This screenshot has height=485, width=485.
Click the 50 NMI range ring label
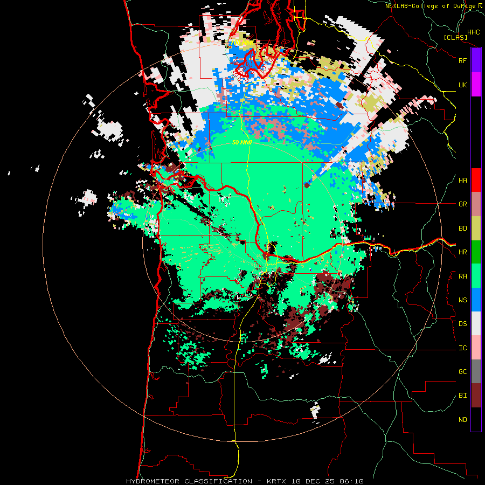(x=242, y=142)
